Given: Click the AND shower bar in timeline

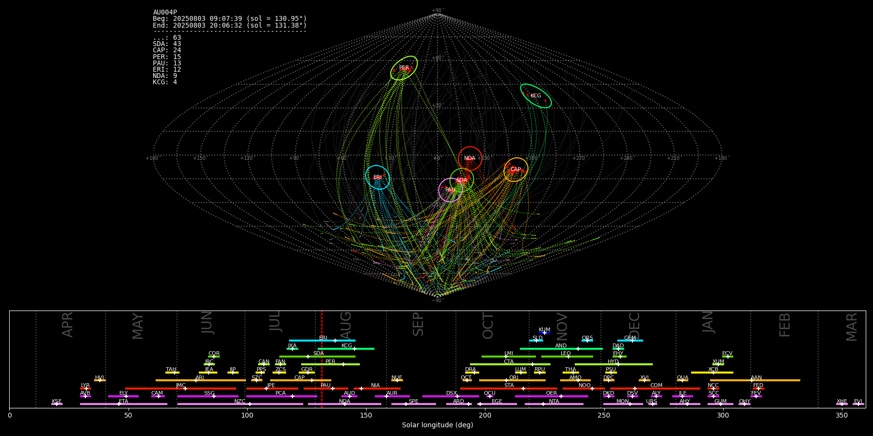Looking at the screenshot, I should coord(561,348).
